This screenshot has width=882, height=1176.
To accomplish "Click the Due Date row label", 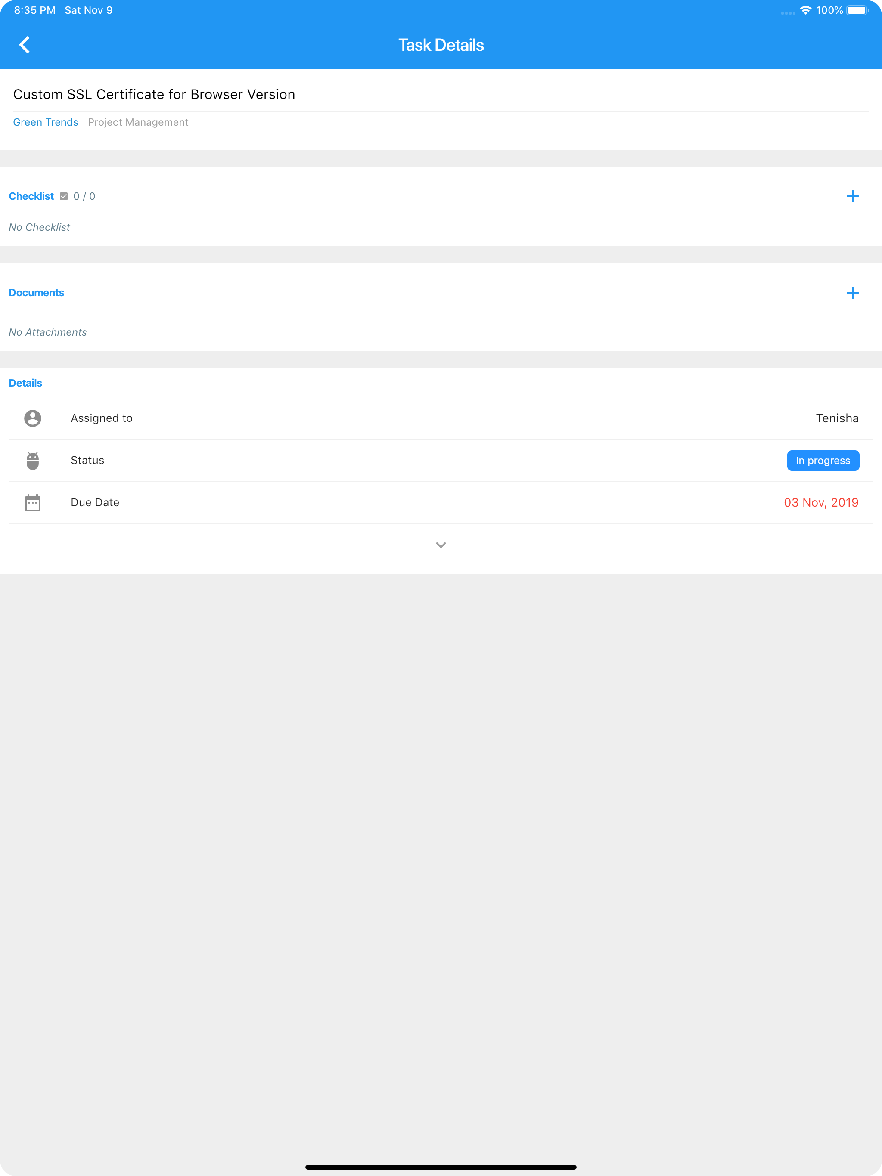I will 95,502.
